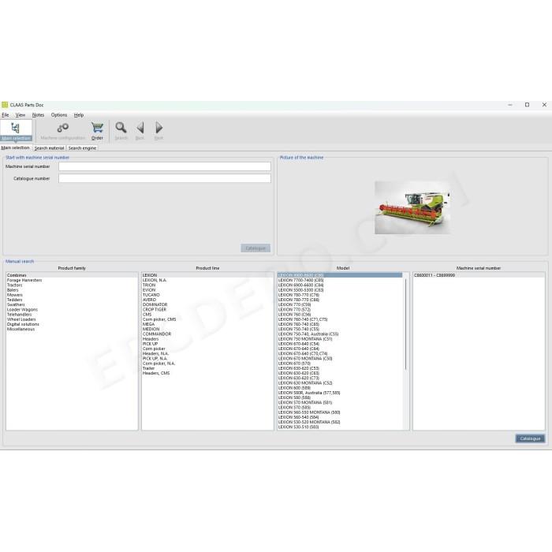Select model LEXION 670 MONTANA (C50)

(x=340, y=358)
